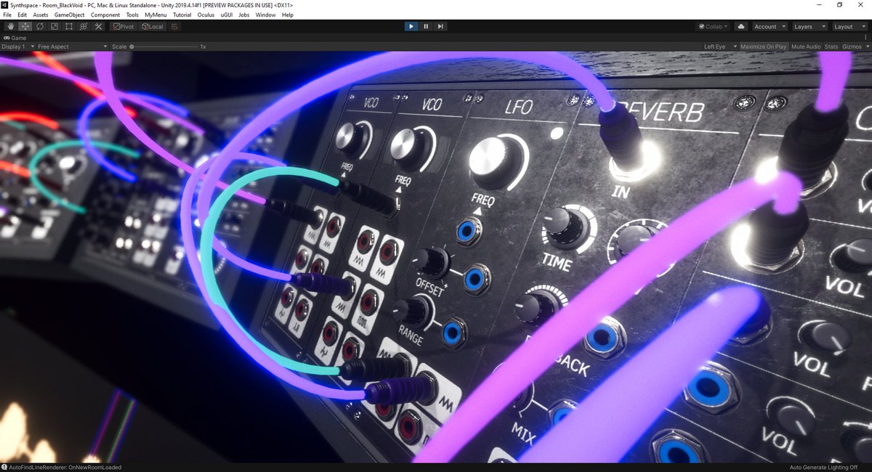
Task: Select the combined Transform tool
Action: [84, 26]
